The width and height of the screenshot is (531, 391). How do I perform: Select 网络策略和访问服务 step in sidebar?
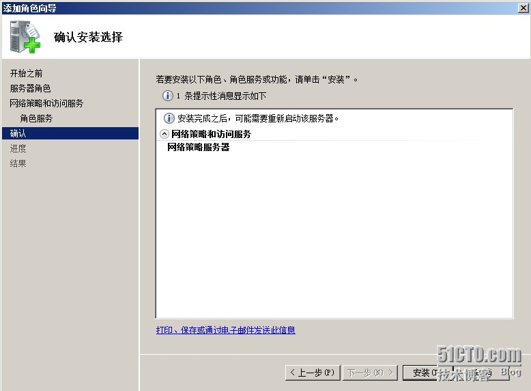tap(46, 103)
